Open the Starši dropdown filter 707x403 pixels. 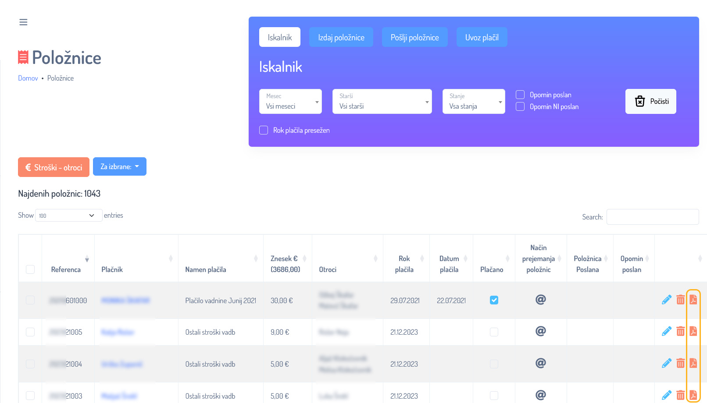(x=382, y=102)
